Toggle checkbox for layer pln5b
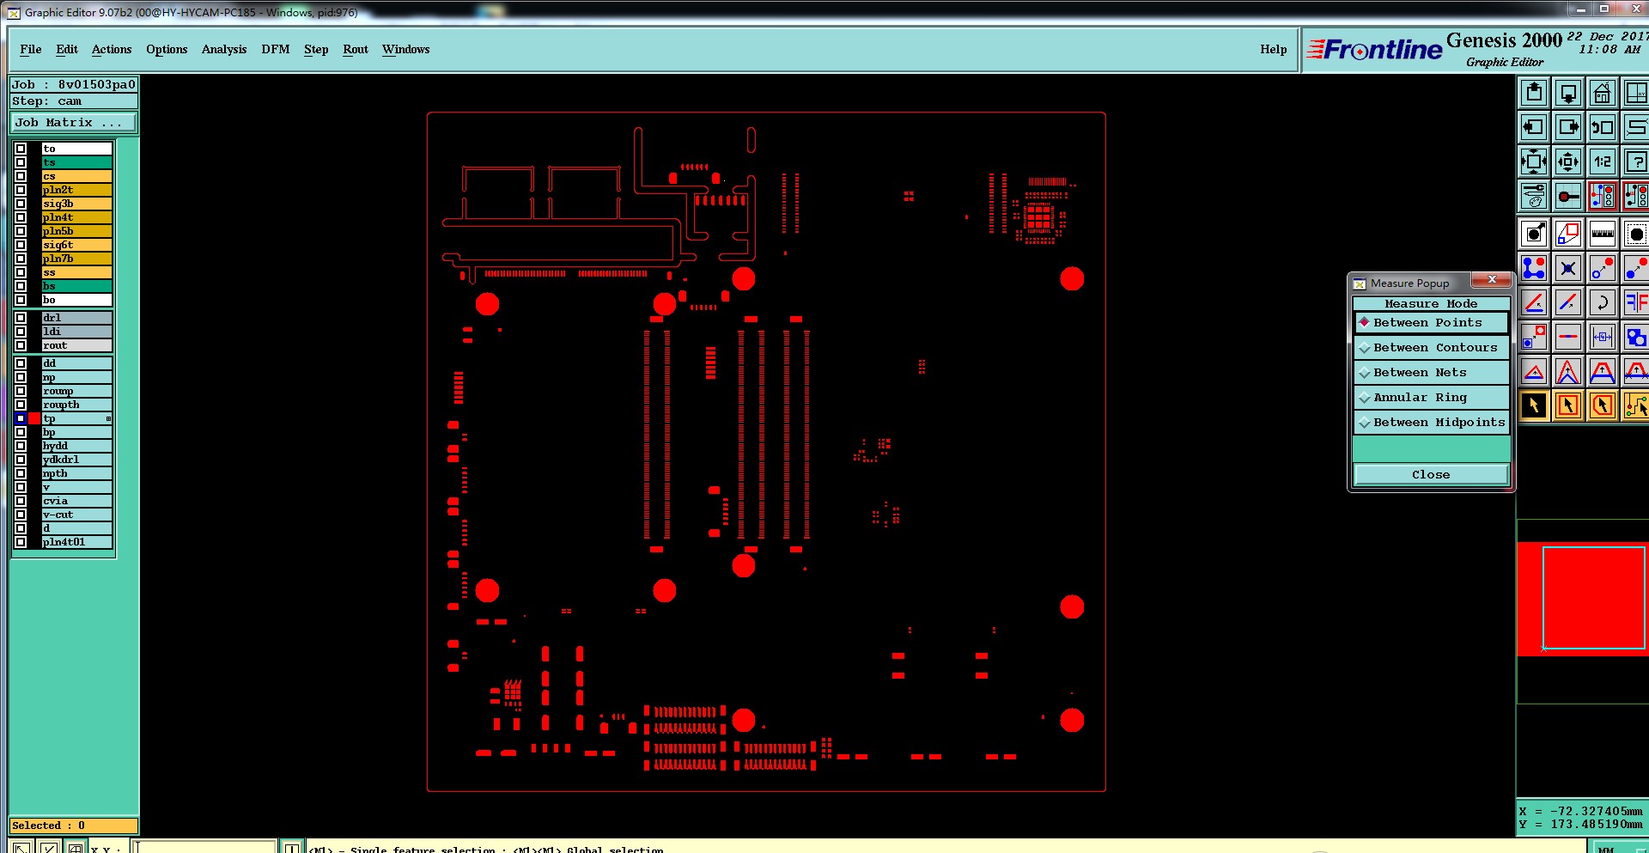 pyautogui.click(x=21, y=231)
